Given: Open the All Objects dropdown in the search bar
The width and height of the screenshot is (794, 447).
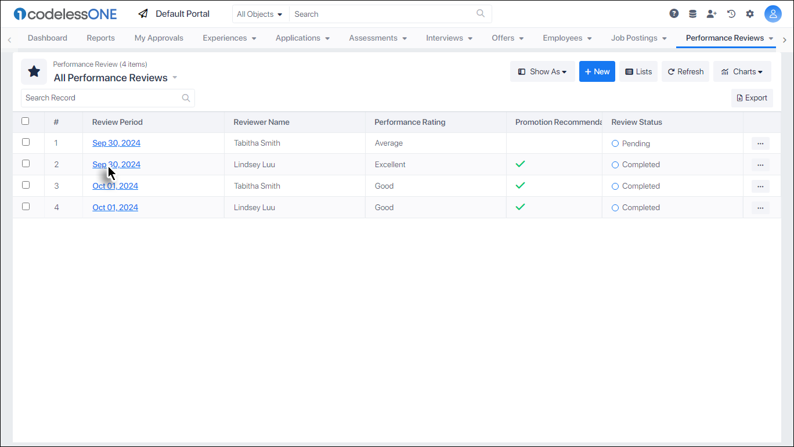Looking at the screenshot, I should coord(260,13).
